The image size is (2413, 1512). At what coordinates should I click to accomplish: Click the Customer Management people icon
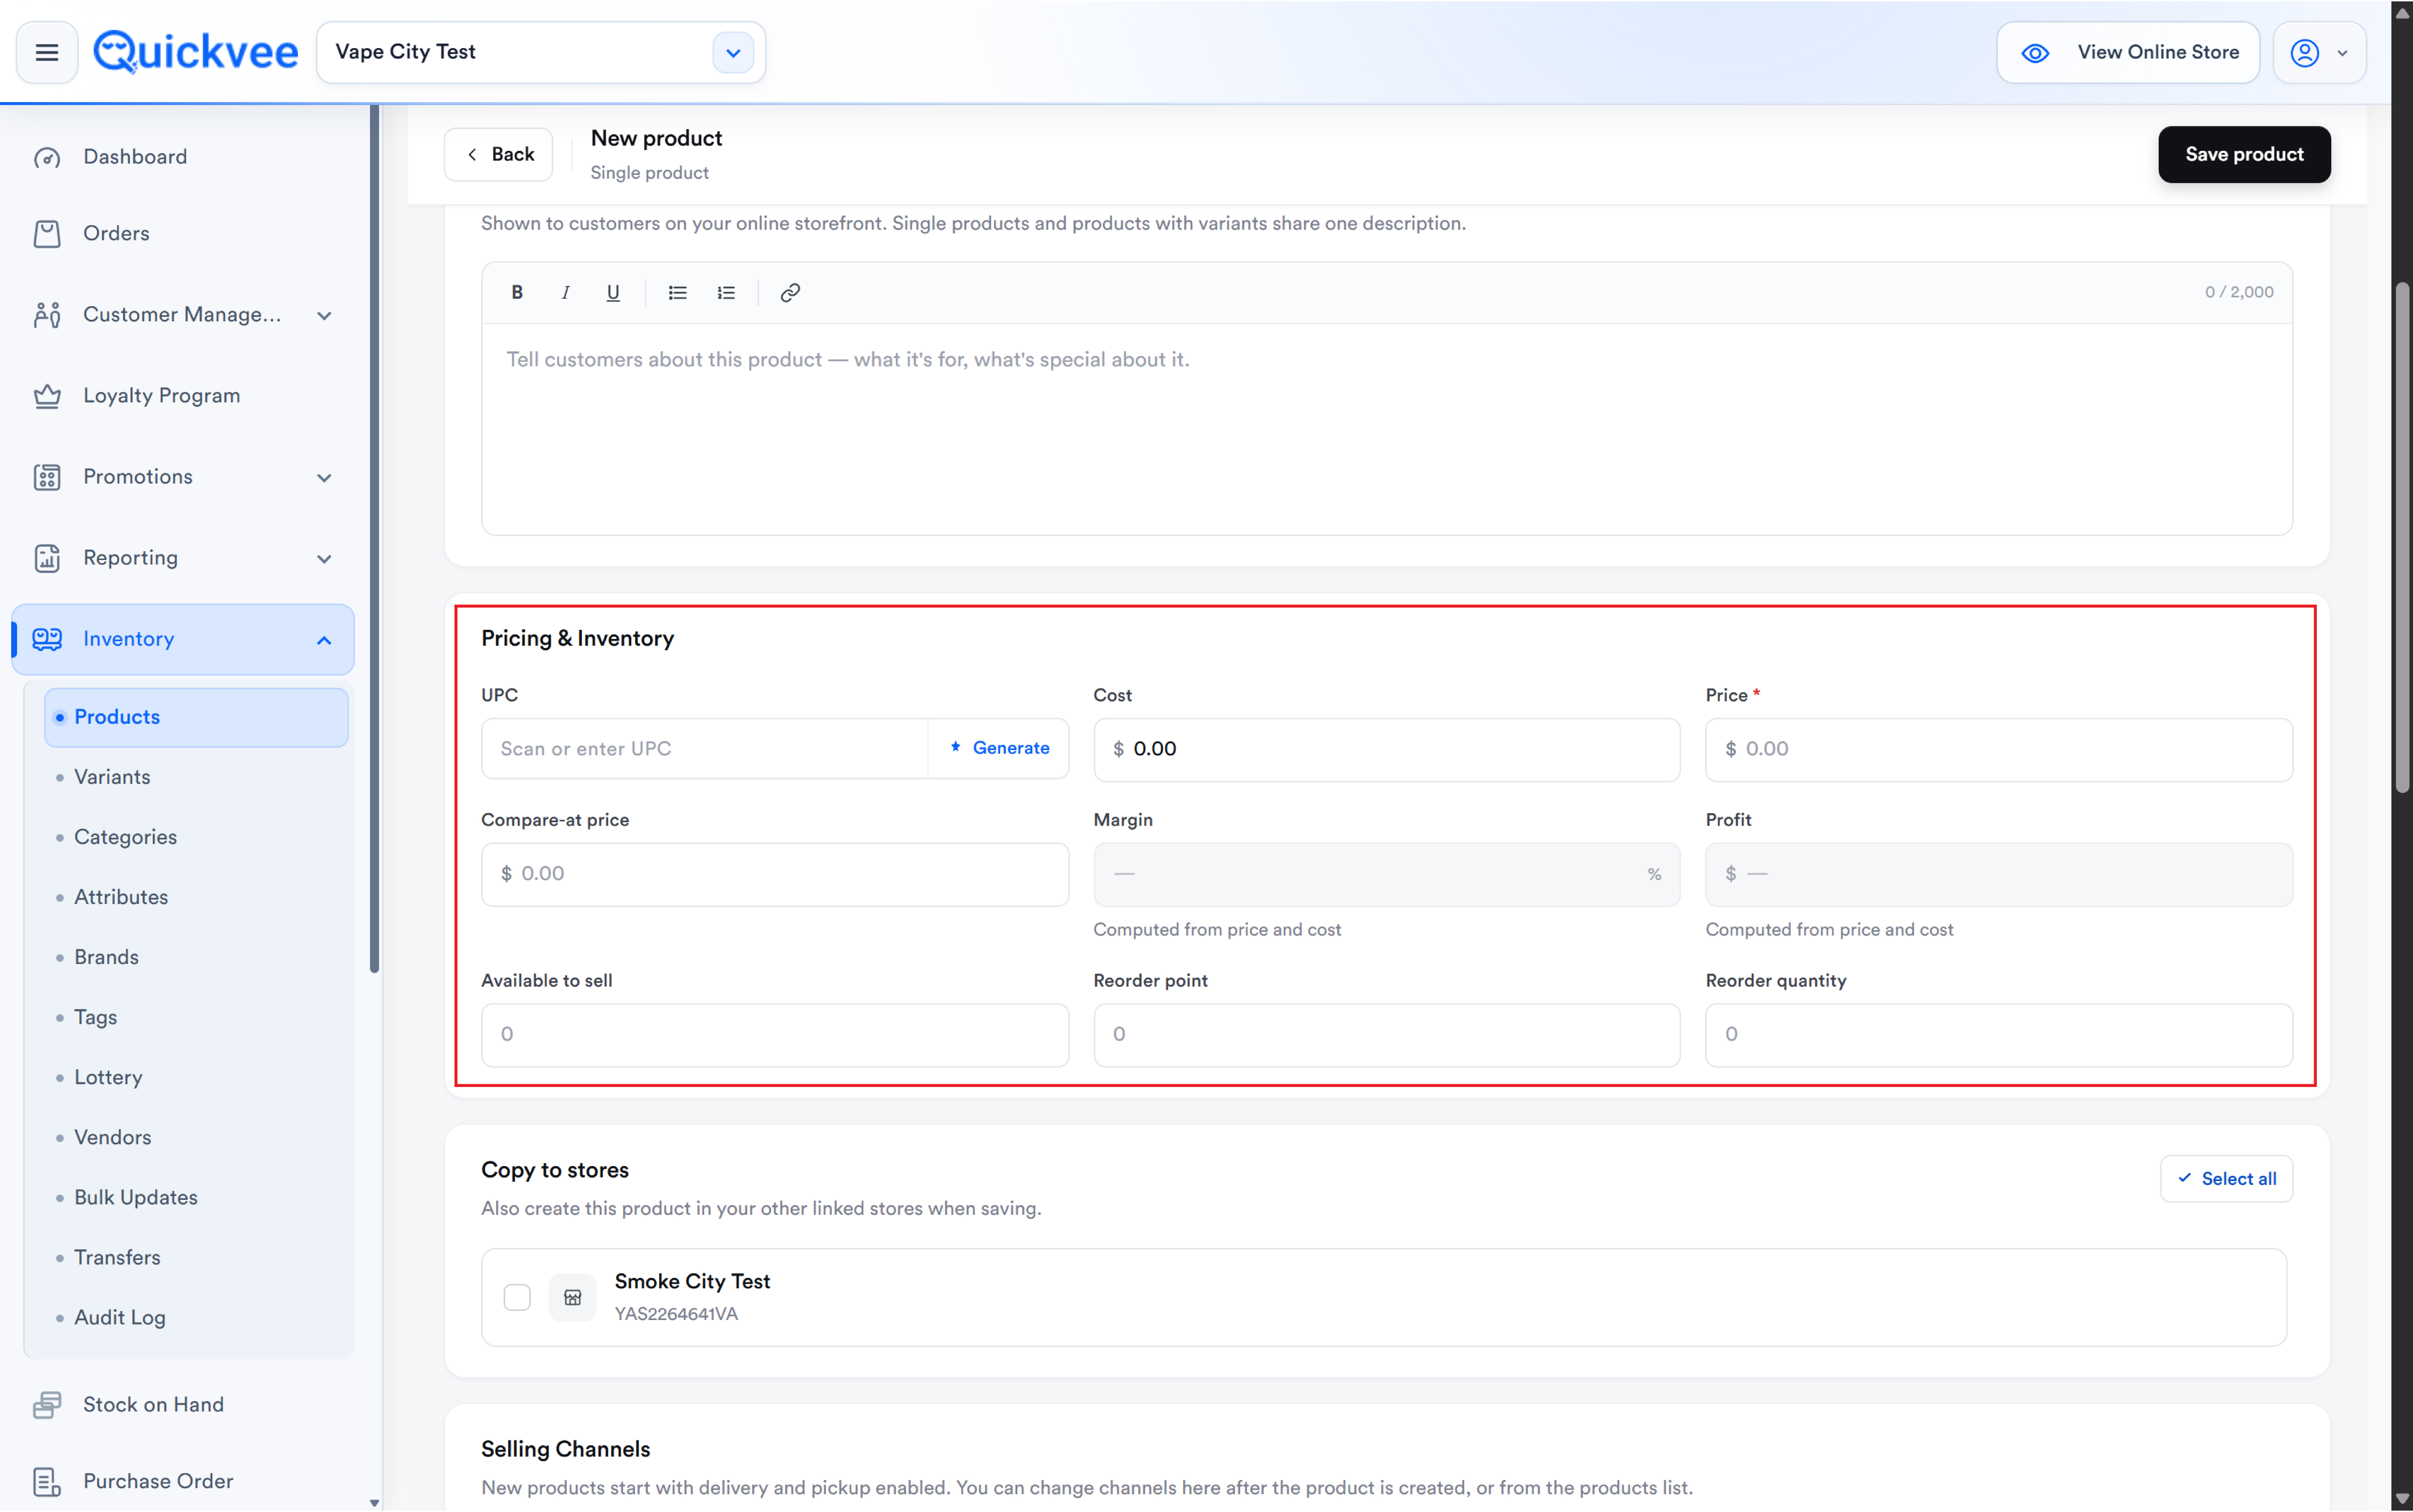[x=47, y=315]
